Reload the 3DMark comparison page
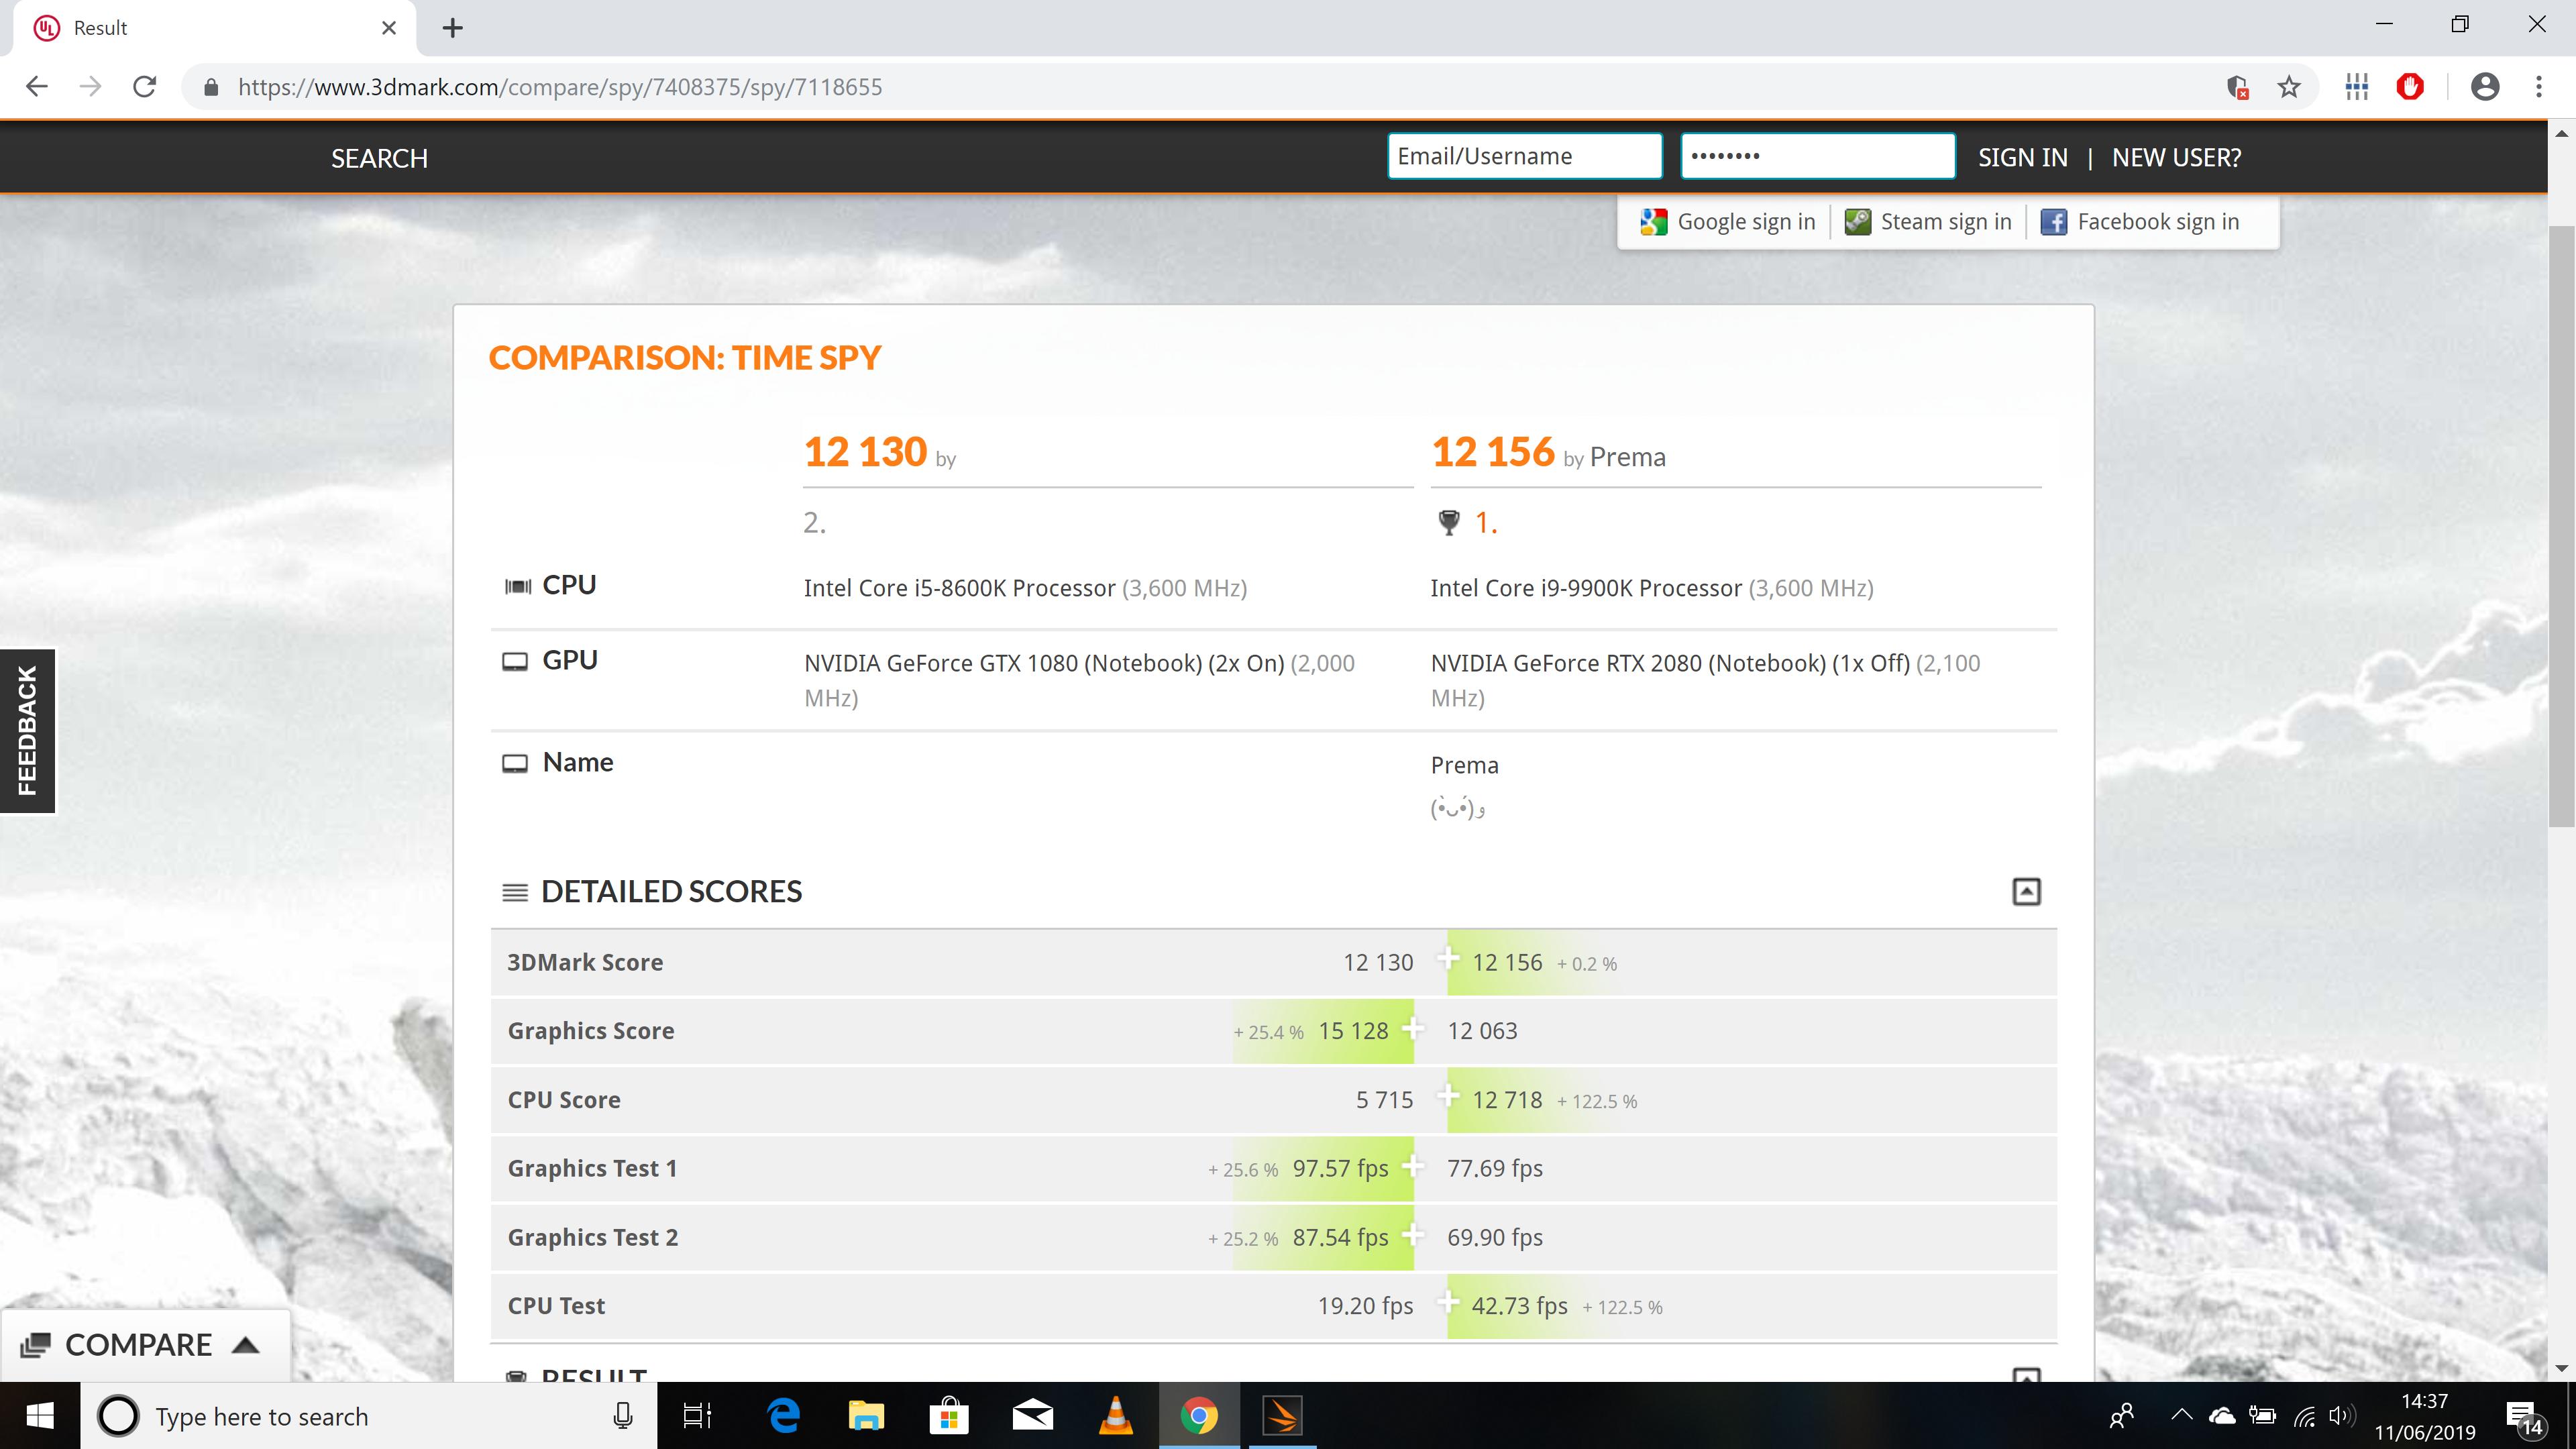The width and height of the screenshot is (2576, 1449). coord(145,87)
